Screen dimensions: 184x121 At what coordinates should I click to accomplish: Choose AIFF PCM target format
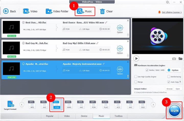(94, 104)
